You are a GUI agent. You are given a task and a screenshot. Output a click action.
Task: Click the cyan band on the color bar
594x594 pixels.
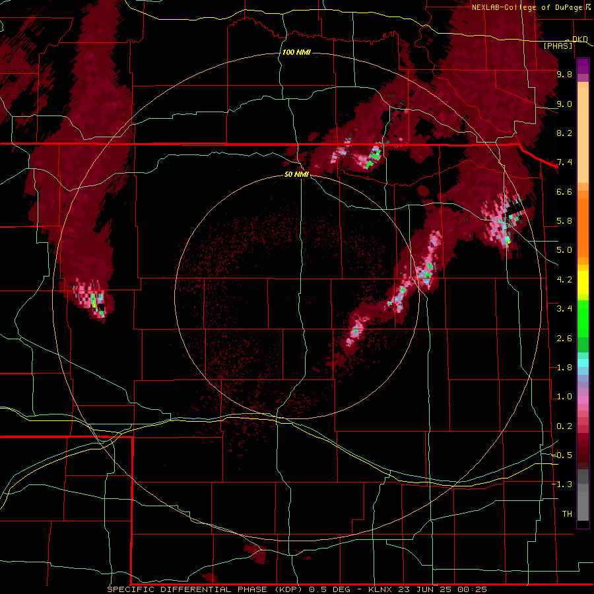583,363
